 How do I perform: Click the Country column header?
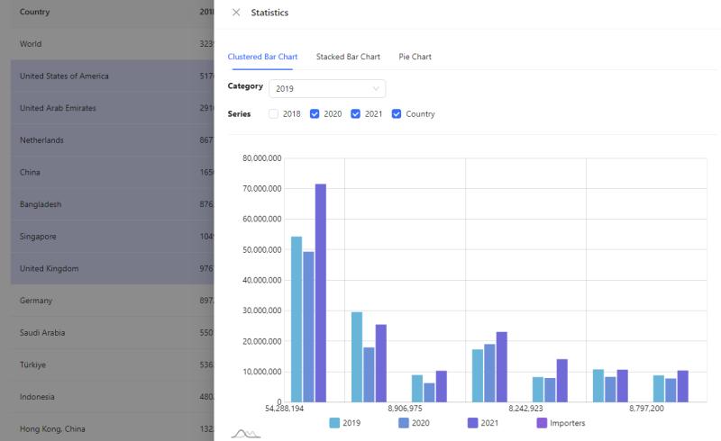point(35,13)
